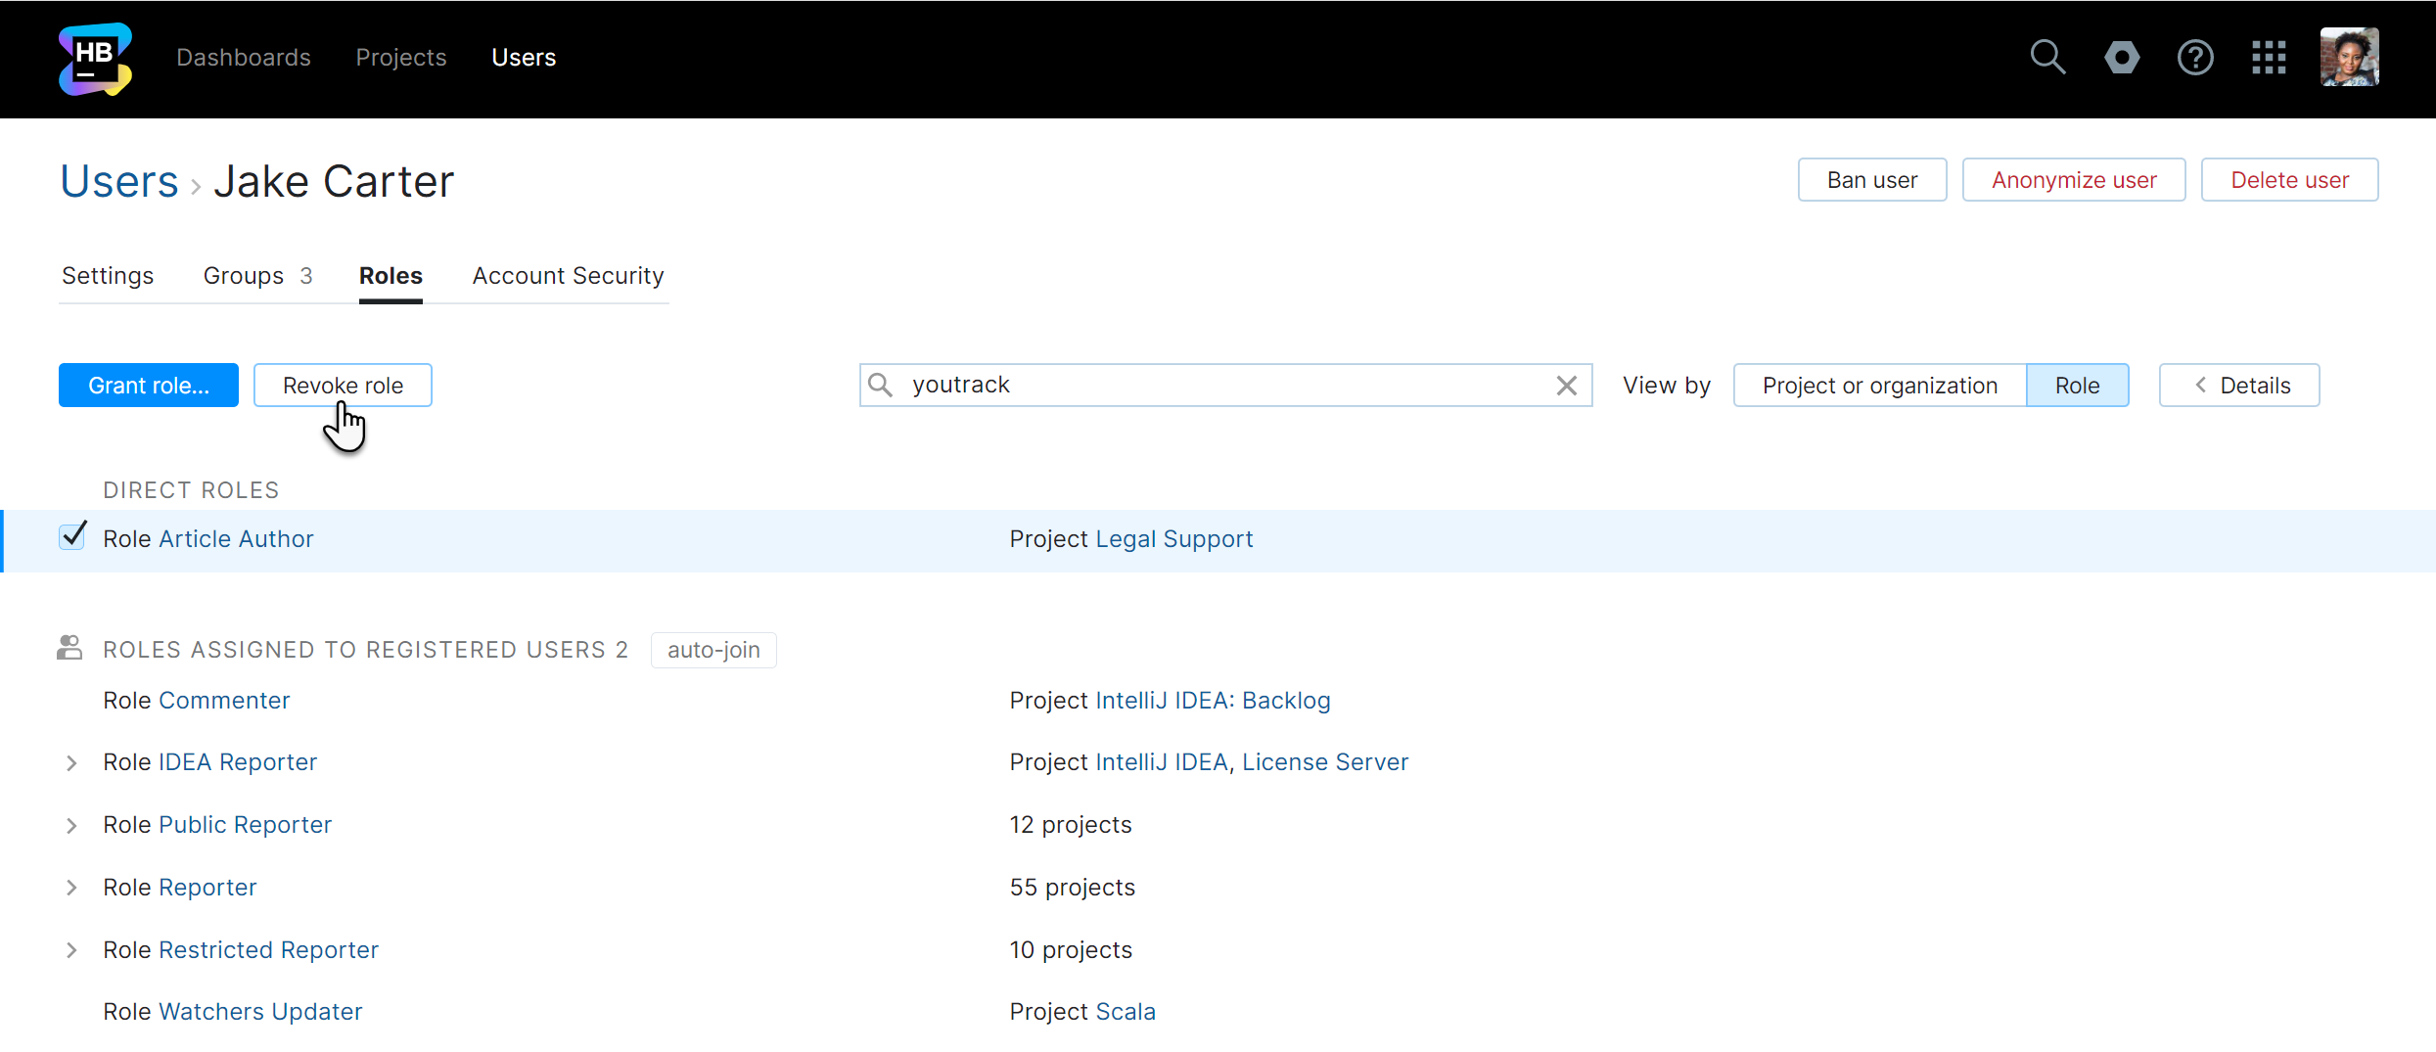Screen dimensions: 2436x1052
Task: Click the auto-join tag
Action: point(713,650)
